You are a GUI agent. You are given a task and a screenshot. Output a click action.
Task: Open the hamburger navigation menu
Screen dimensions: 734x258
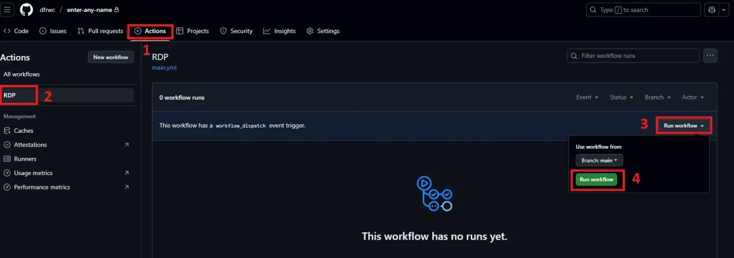coord(8,10)
